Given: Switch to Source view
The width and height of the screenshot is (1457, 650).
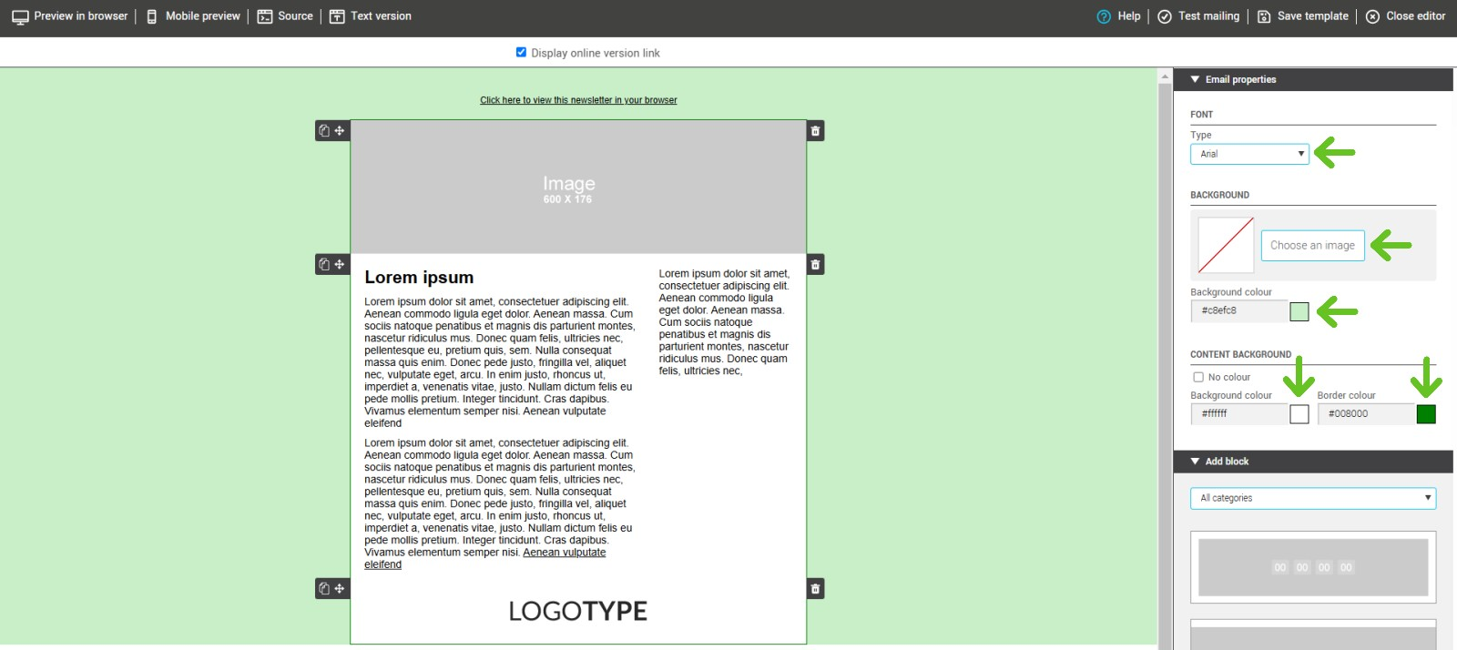Looking at the screenshot, I should tap(285, 16).
